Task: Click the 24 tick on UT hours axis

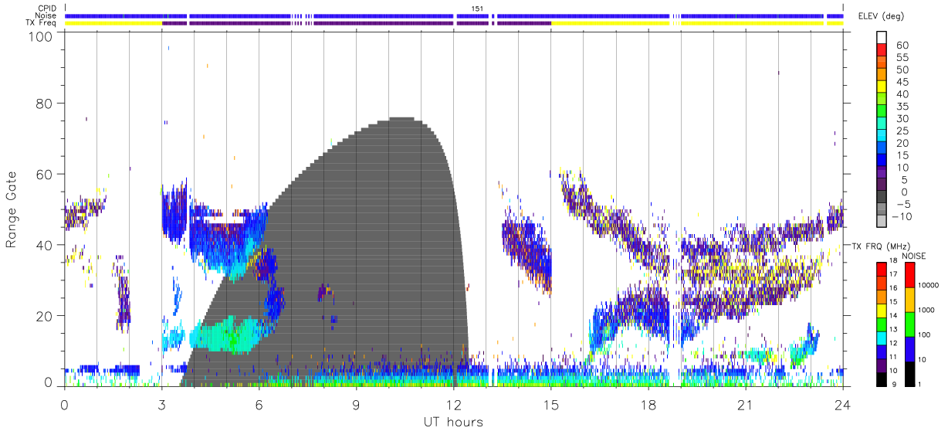Action: click(x=843, y=405)
